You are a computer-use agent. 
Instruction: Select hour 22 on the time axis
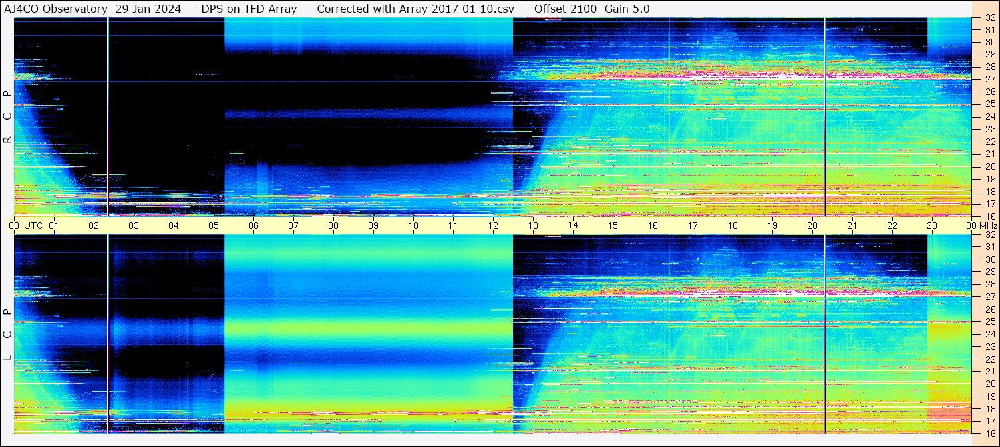tap(892, 225)
